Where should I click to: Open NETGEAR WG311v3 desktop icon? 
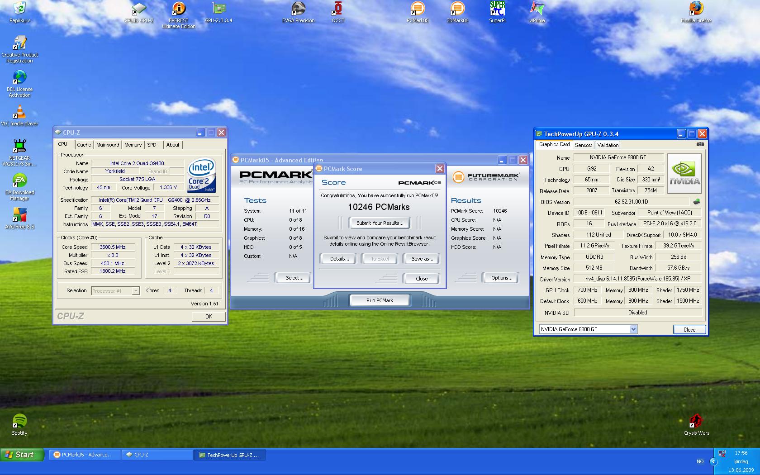click(19, 152)
